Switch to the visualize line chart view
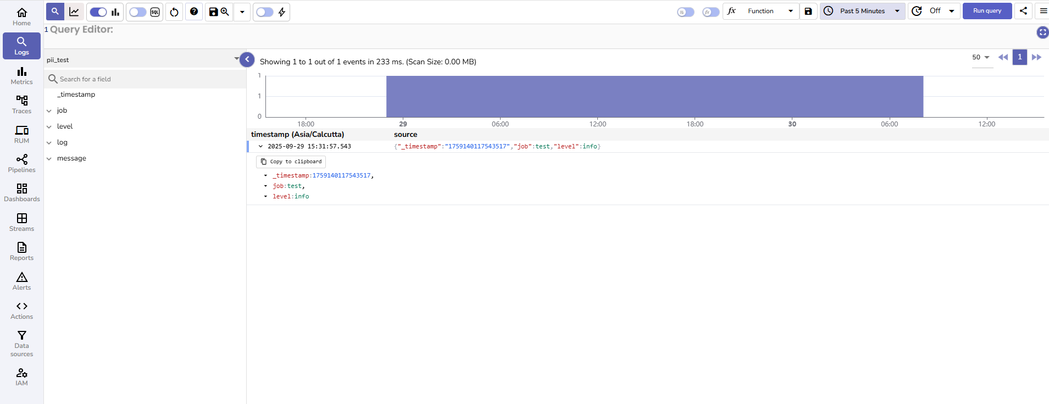 point(74,12)
